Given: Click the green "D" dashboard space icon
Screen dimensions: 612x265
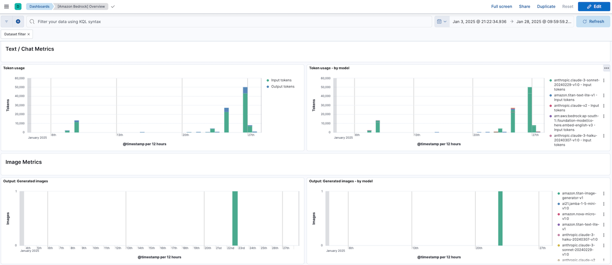Looking at the screenshot, I should point(17,6).
